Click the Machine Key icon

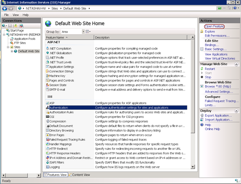coord(48,76)
